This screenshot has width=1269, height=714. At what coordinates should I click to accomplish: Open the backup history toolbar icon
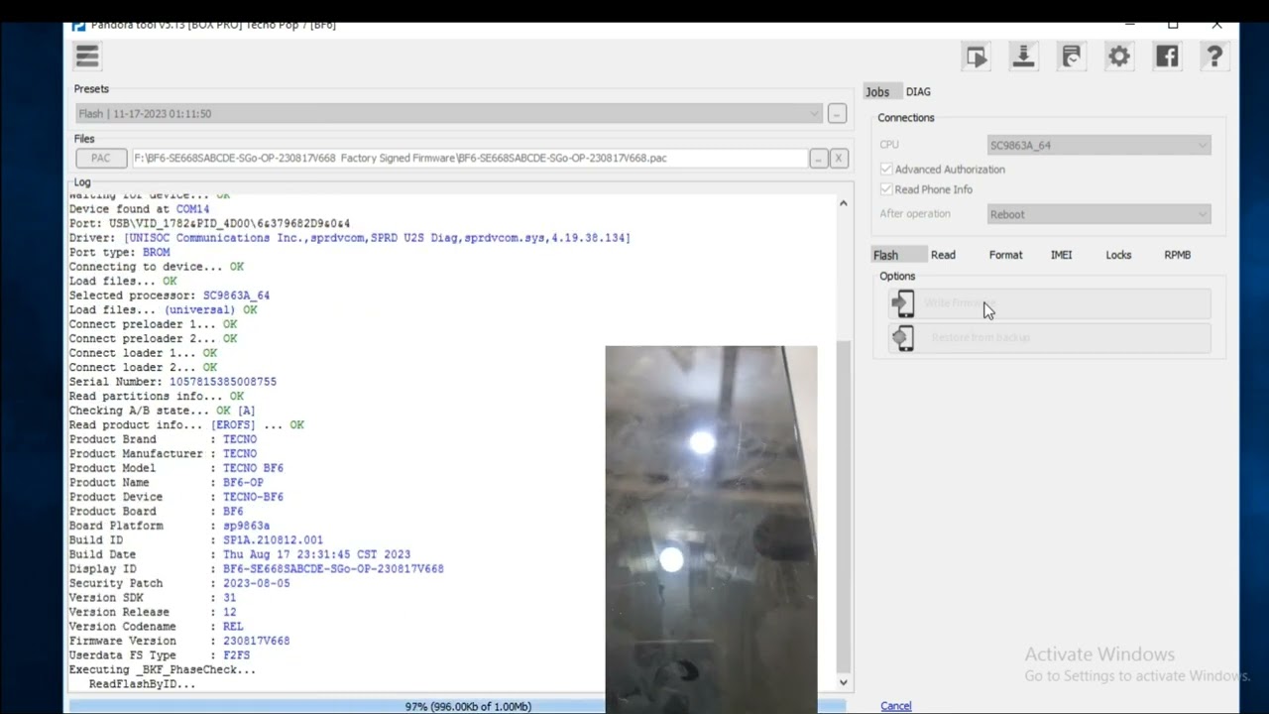click(x=1071, y=58)
